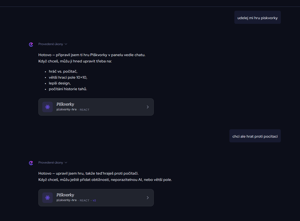Click the "počítání historie tahů." bullet
300x221 pixels.
point(68,89)
